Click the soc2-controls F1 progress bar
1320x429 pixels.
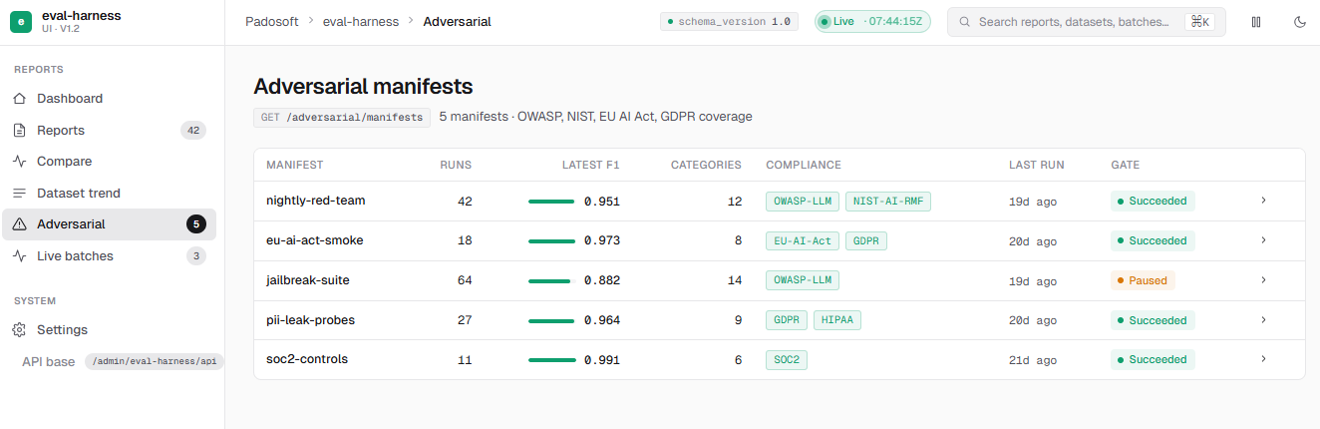551,360
